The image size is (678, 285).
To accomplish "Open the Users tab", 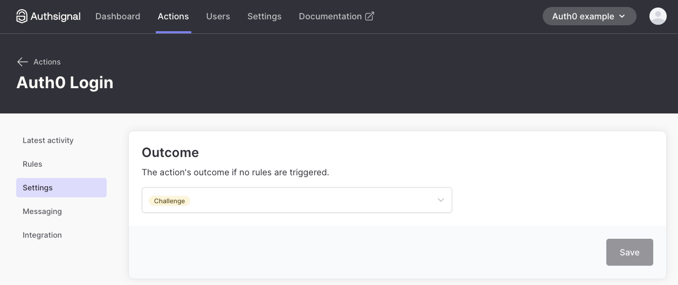I will click(x=218, y=16).
